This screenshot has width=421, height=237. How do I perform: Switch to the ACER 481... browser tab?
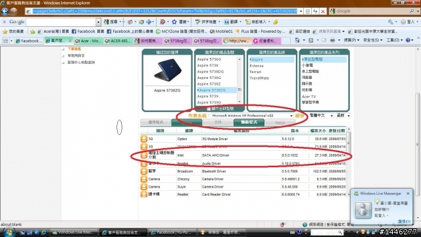tap(118, 41)
